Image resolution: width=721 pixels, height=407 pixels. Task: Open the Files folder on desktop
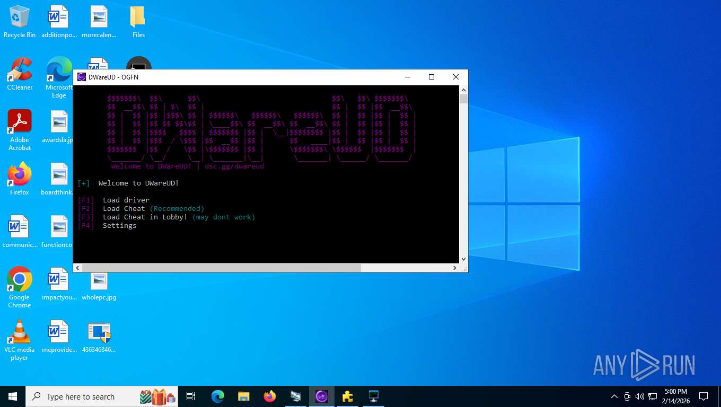(138, 22)
